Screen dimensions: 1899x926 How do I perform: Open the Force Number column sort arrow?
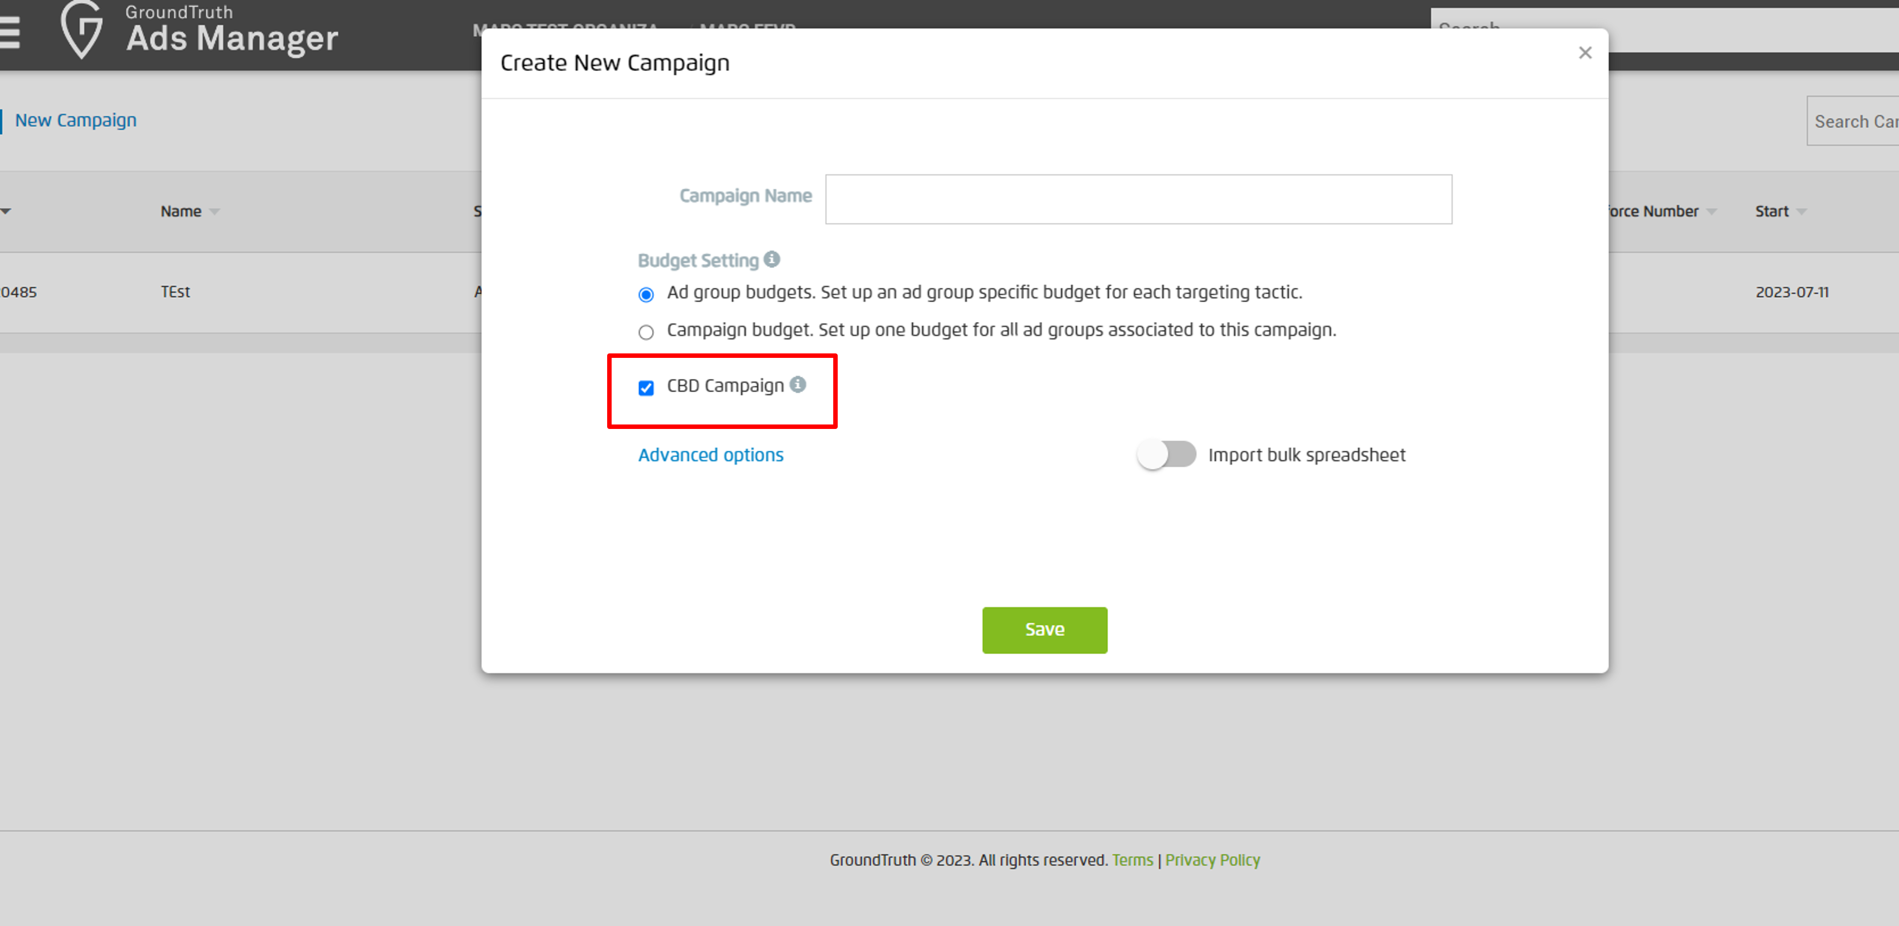(1712, 212)
